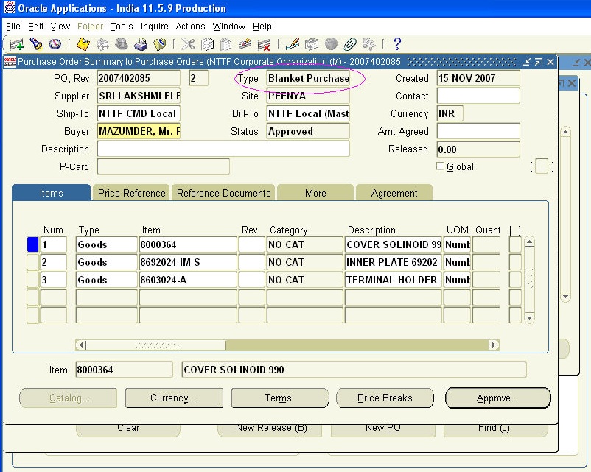Select the Cut scissors toolbar icon

[x=189, y=43]
